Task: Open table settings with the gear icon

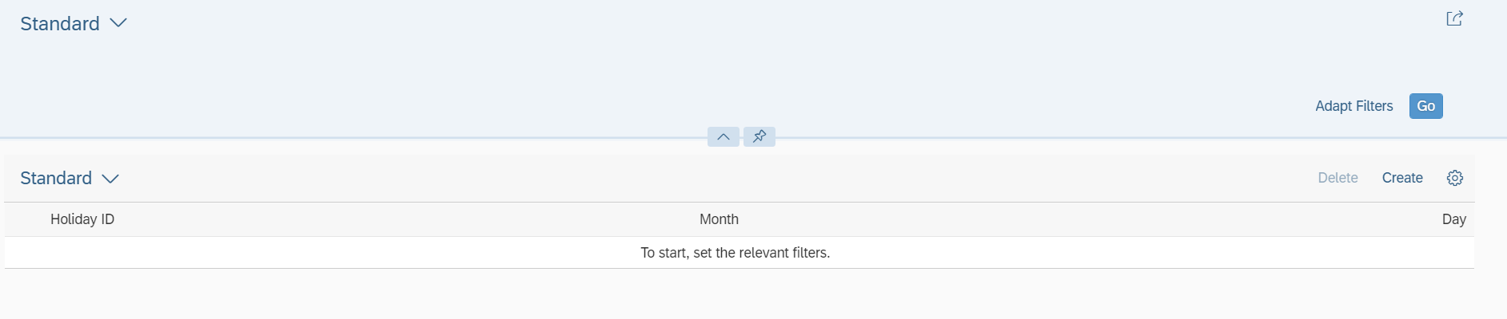Action: point(1455,178)
